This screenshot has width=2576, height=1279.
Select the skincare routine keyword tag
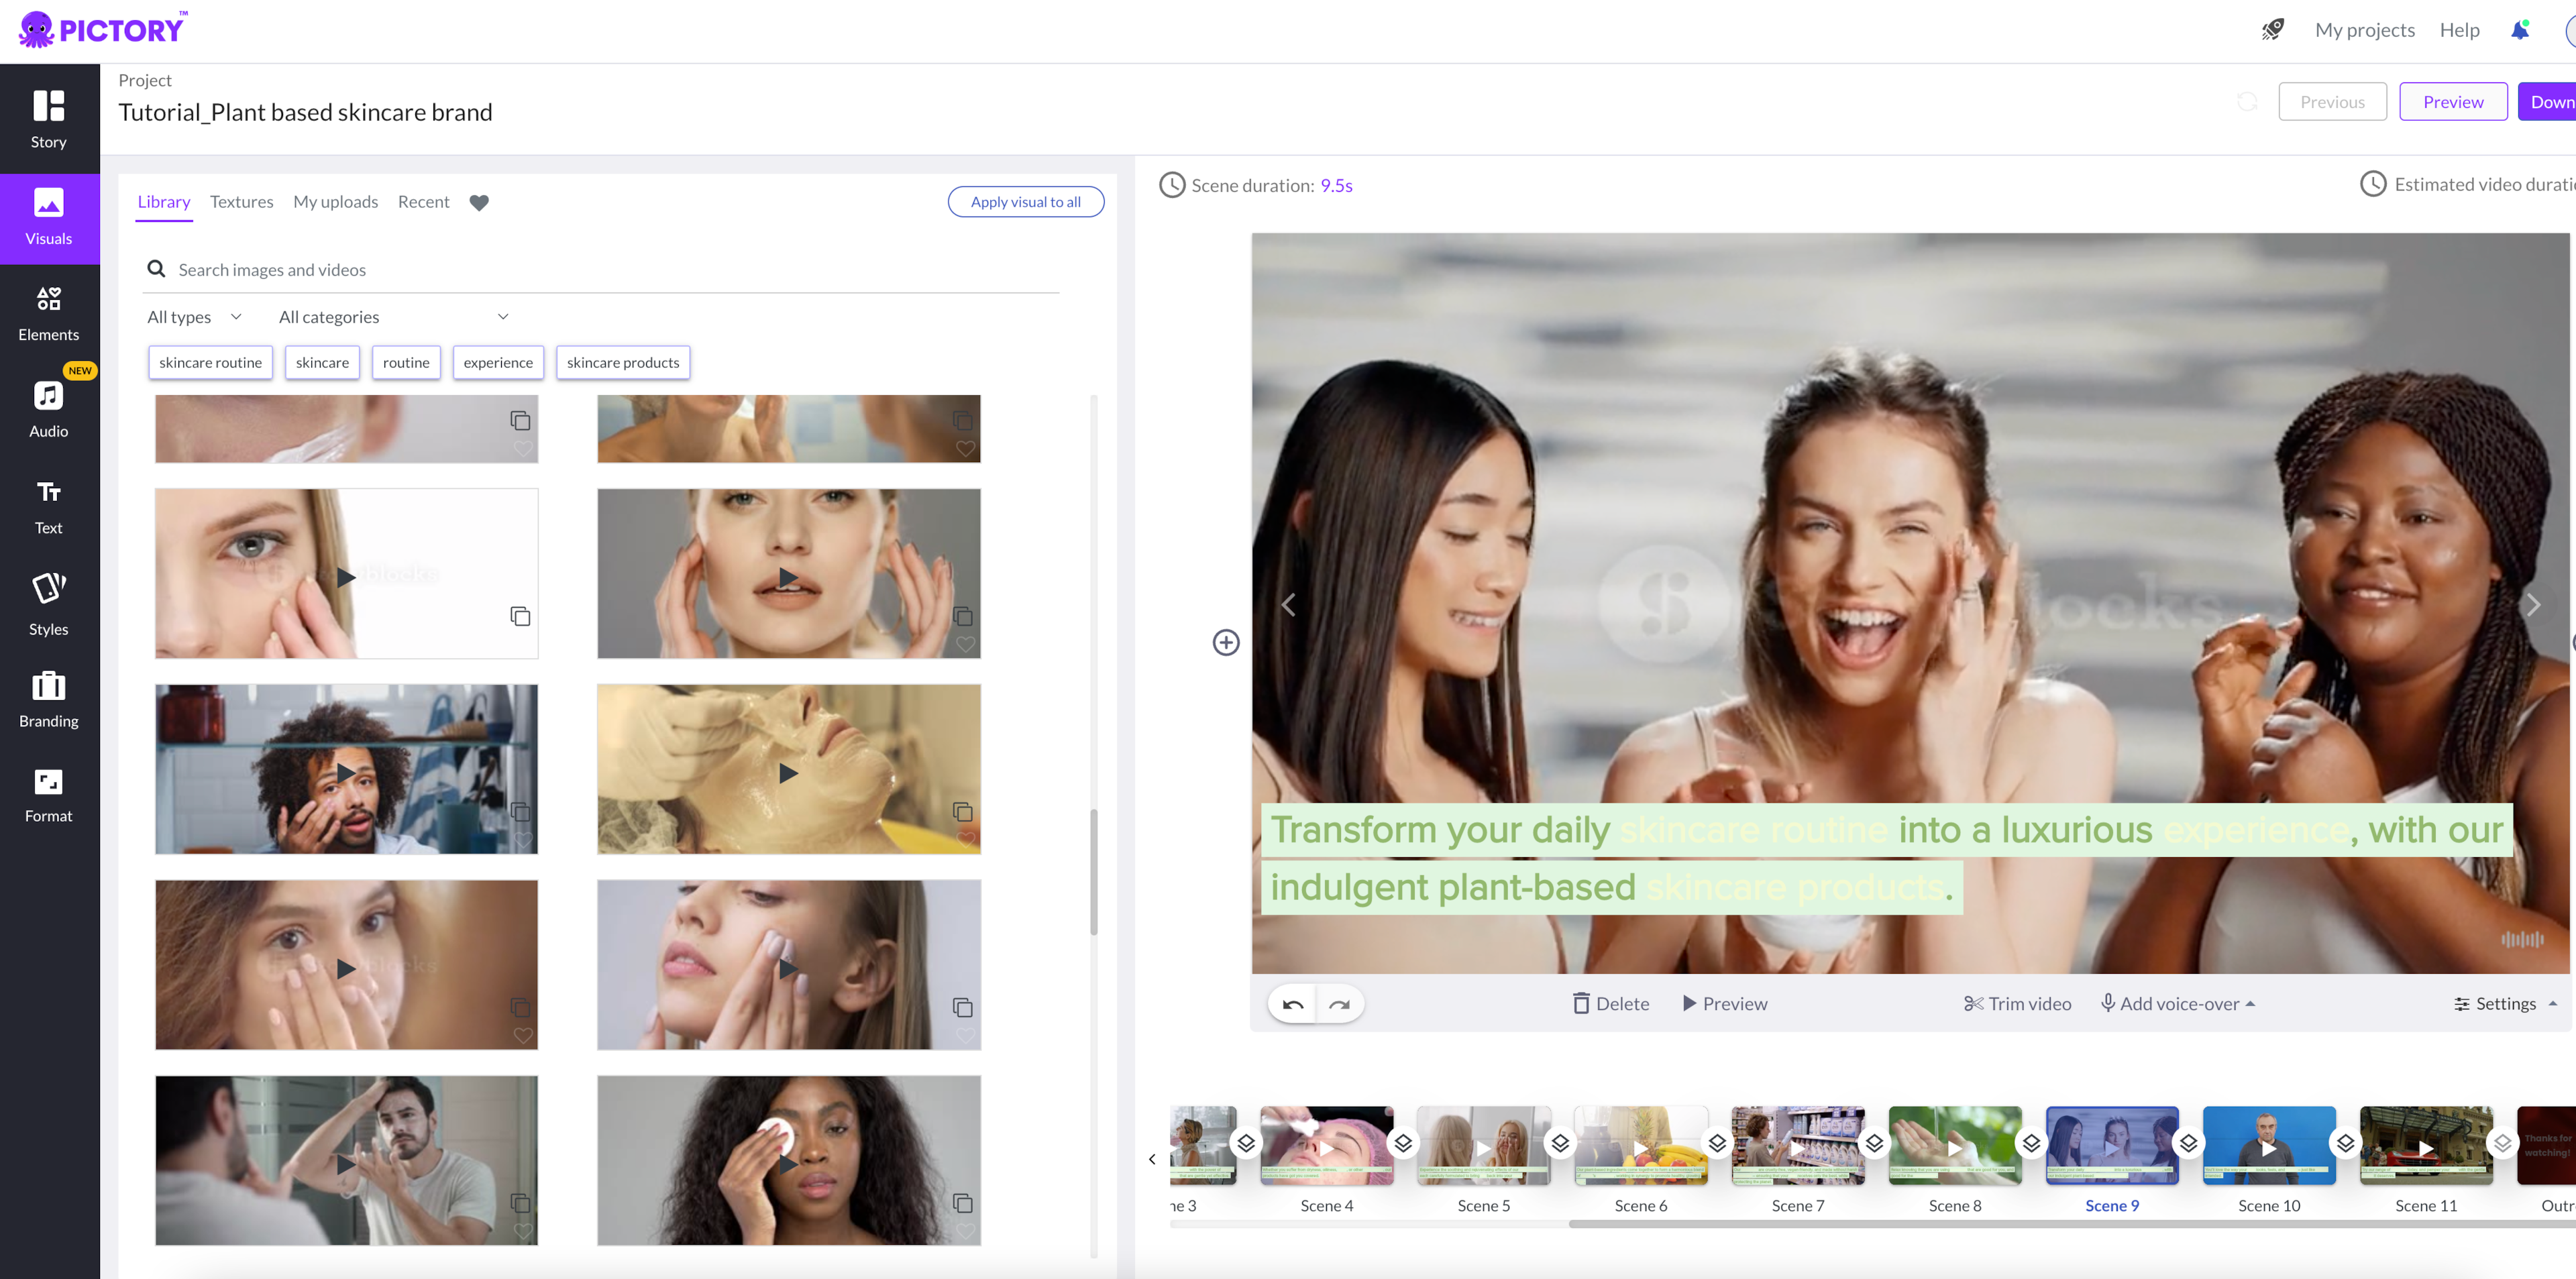tap(210, 362)
